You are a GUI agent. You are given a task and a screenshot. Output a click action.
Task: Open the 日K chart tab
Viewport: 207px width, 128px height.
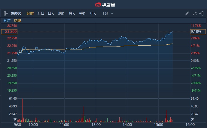pos(51,13)
